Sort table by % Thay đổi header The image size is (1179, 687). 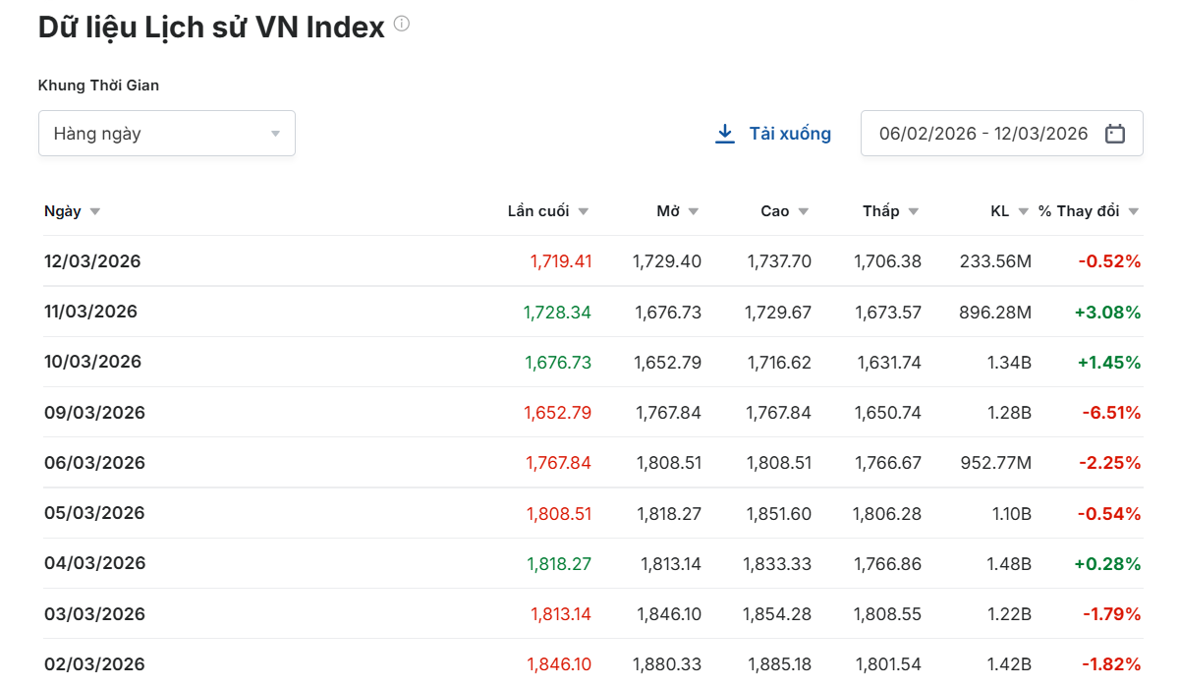pos(1079,211)
